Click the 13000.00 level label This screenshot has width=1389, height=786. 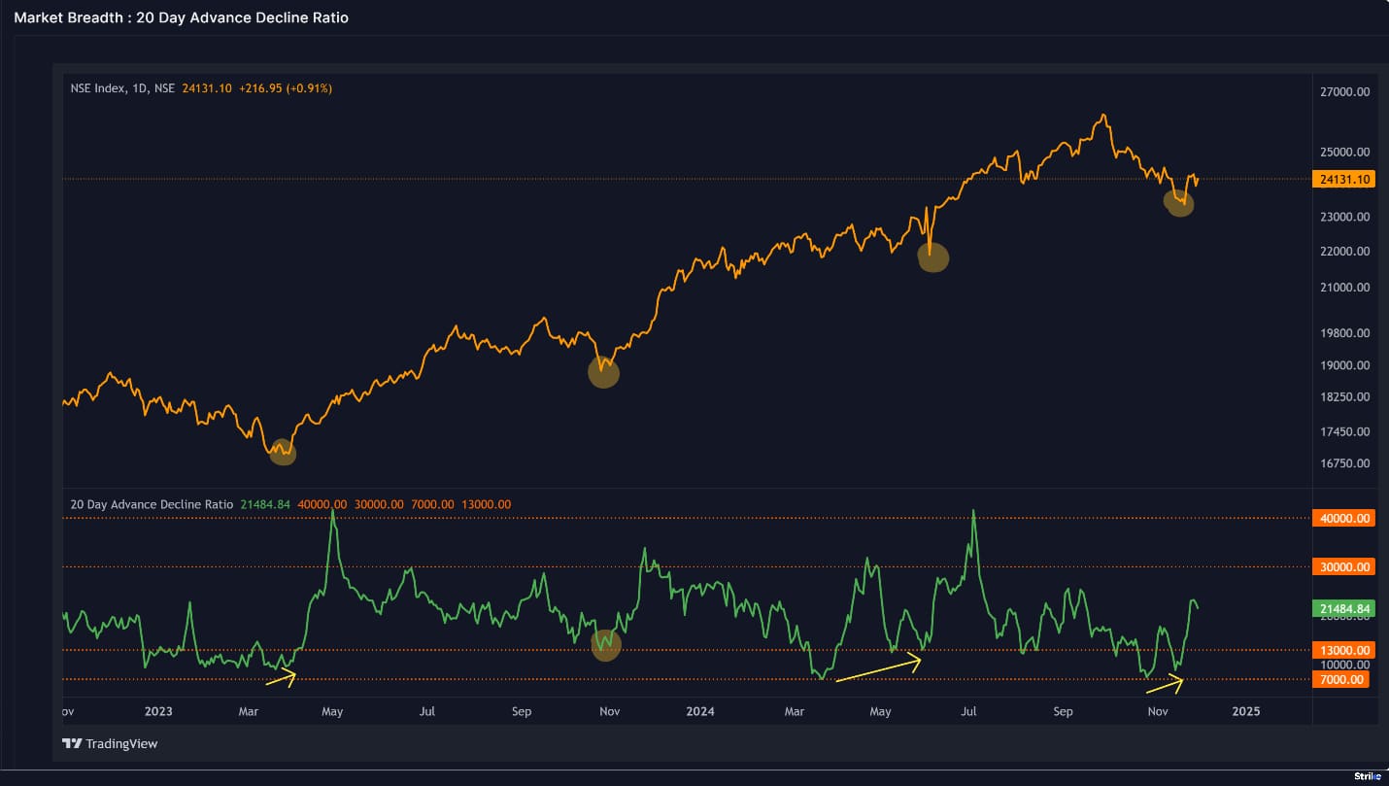click(1340, 650)
